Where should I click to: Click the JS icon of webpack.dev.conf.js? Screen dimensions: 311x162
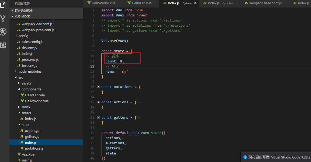coord(19,24)
